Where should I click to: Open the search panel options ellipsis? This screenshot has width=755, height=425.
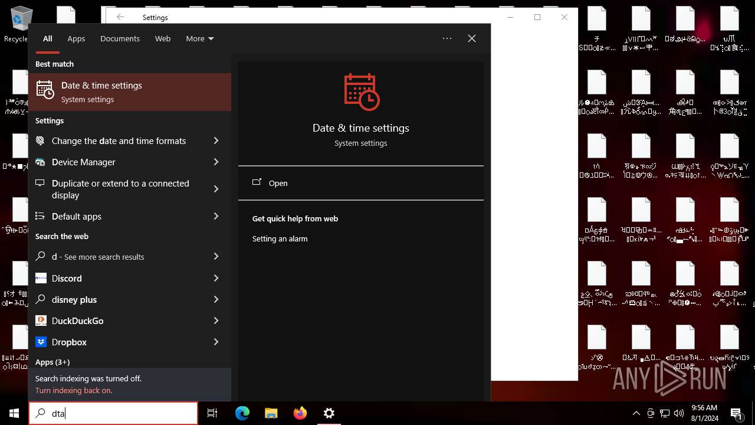tap(447, 38)
